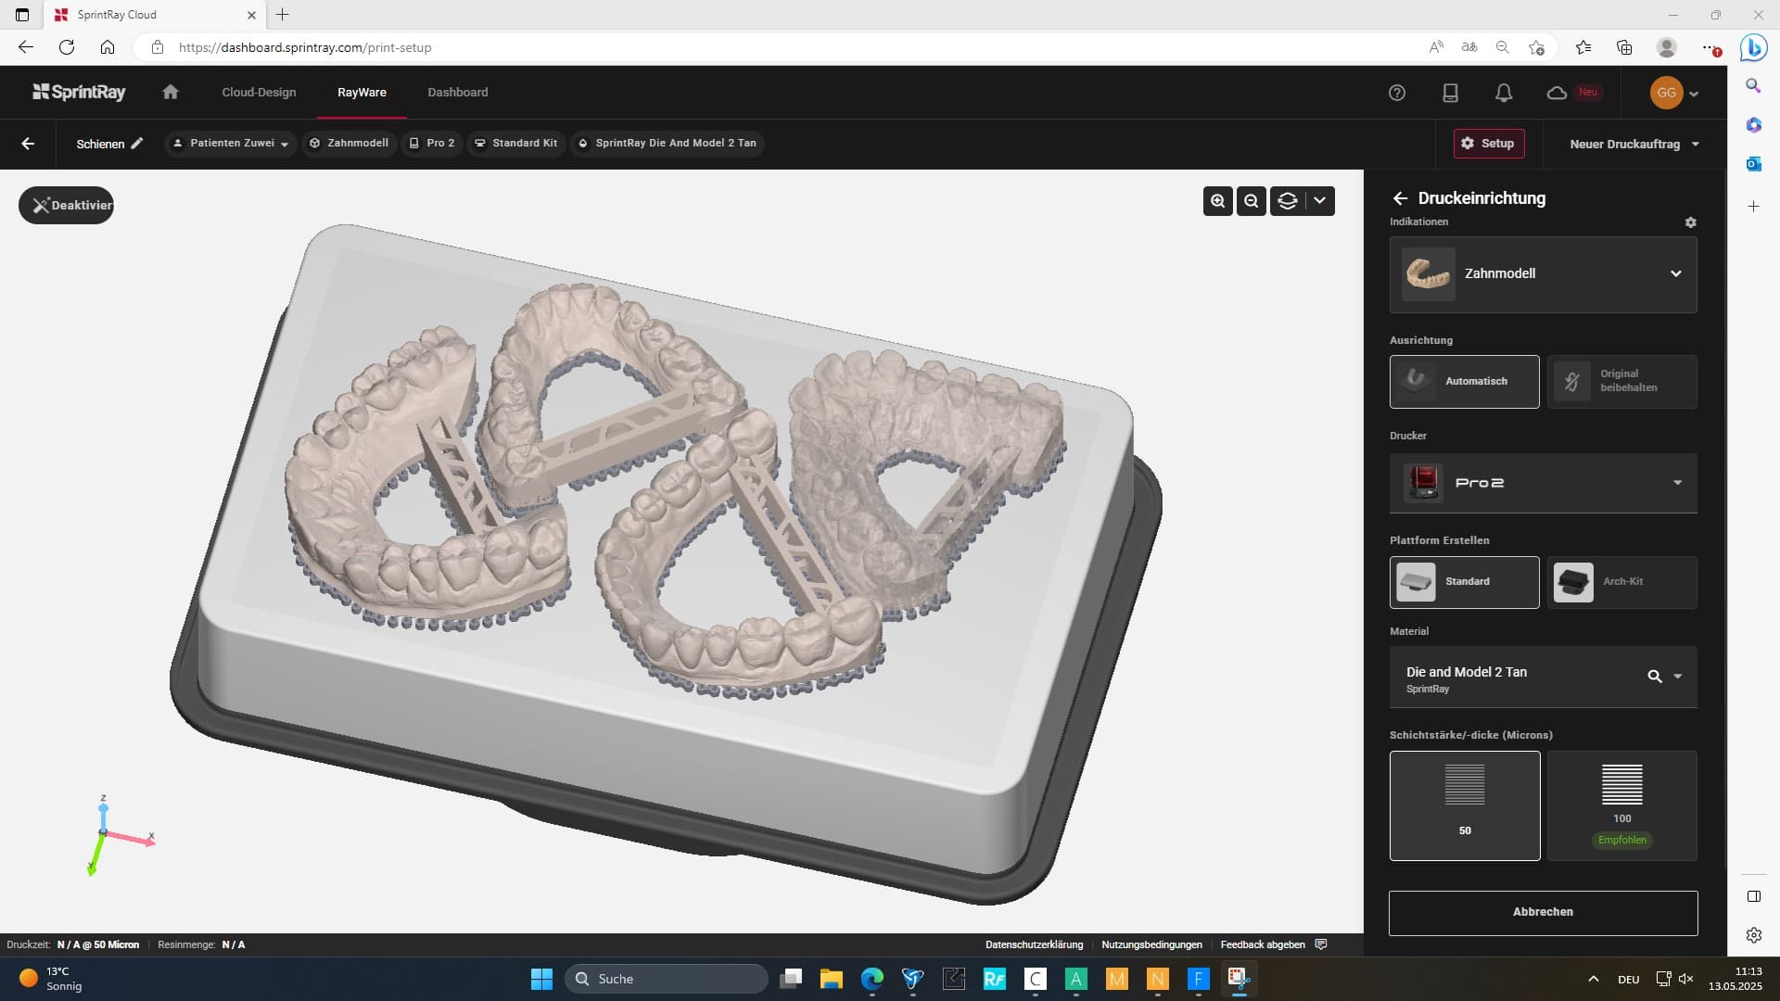Zoom out the 3D viewport
Screen dimensions: 1780x1001
pos(1252,200)
